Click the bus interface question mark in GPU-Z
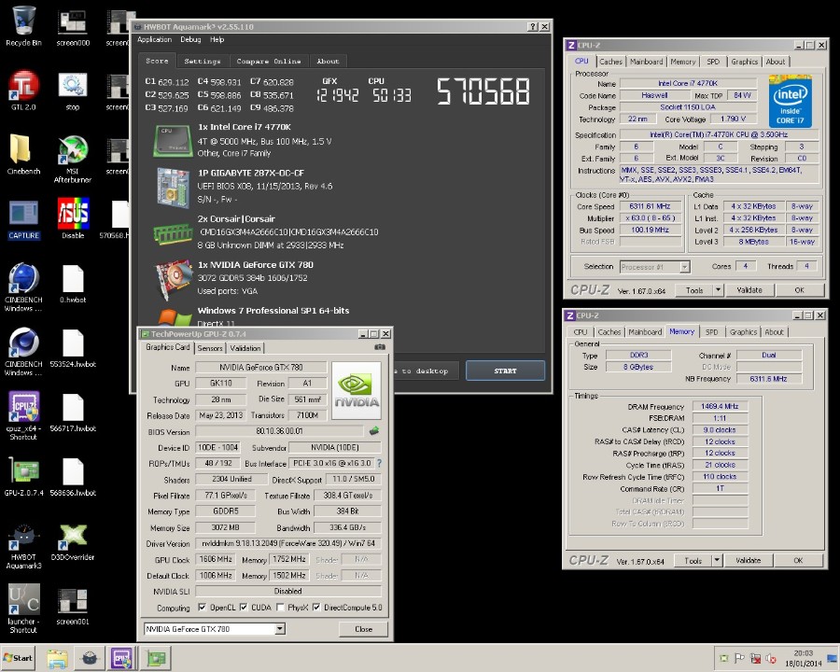Viewport: 840px width, 672px height. tap(379, 463)
